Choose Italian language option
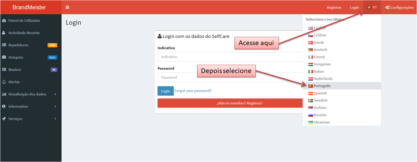Viewport: 417px width, 162px height. (342, 71)
